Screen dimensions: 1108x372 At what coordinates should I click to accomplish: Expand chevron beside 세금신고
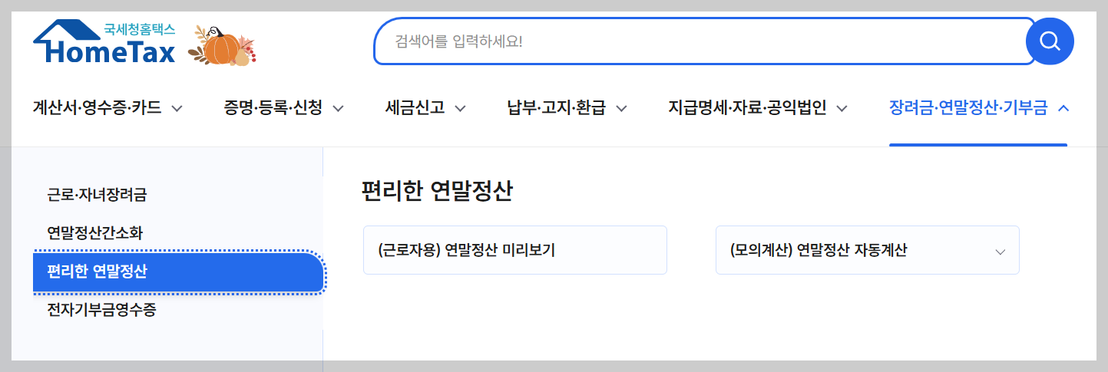[x=460, y=108]
